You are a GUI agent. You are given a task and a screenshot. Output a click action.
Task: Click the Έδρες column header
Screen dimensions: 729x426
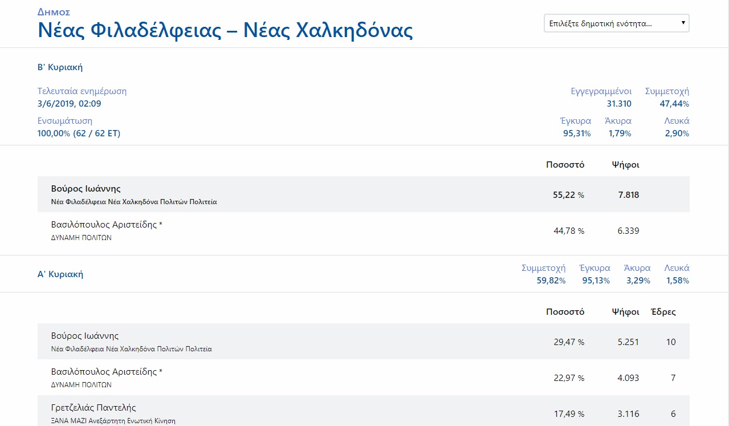coord(663,312)
